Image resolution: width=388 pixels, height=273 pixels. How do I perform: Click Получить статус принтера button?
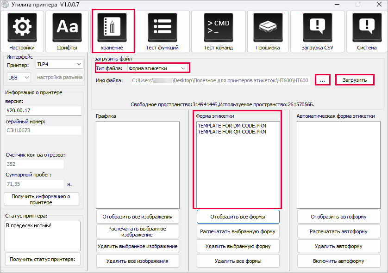click(x=43, y=259)
